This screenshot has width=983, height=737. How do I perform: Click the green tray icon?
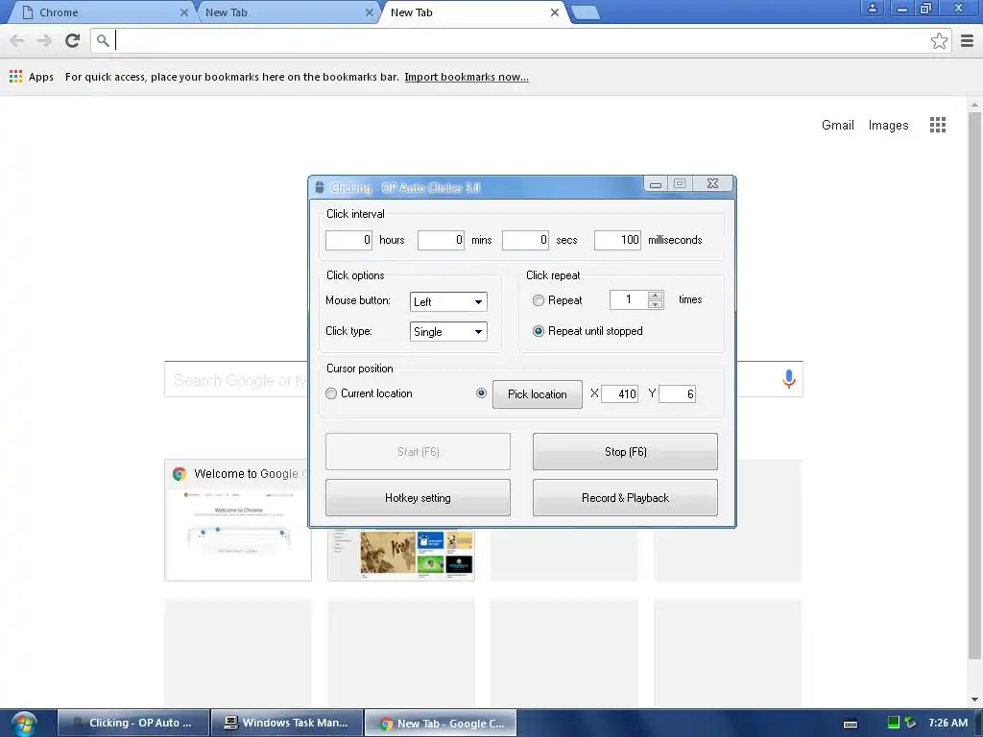(x=894, y=722)
